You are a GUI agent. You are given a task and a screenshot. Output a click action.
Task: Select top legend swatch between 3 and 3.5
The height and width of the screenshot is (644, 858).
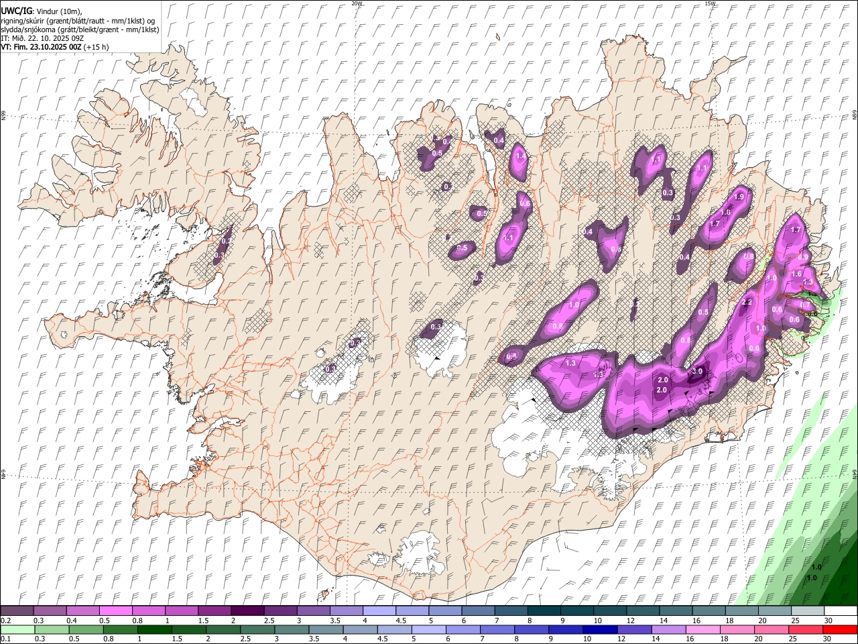tap(313, 610)
